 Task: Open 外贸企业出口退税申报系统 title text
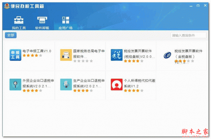(x=38, y=84)
